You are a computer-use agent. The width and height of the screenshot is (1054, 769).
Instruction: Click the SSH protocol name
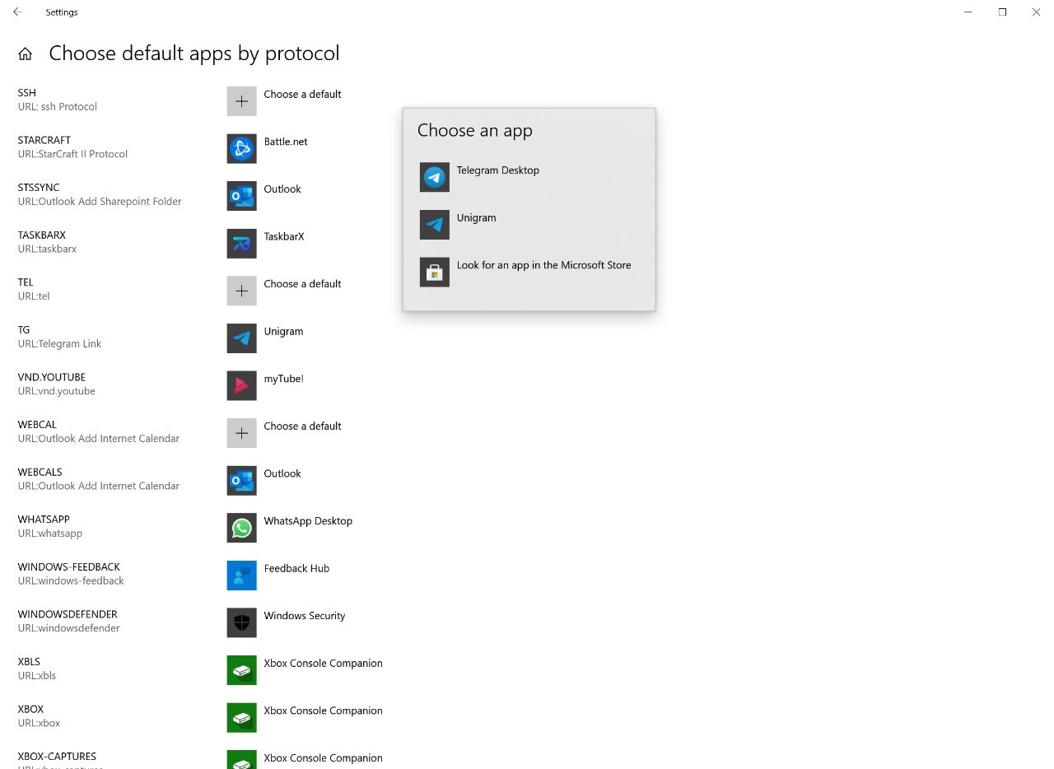pos(27,93)
